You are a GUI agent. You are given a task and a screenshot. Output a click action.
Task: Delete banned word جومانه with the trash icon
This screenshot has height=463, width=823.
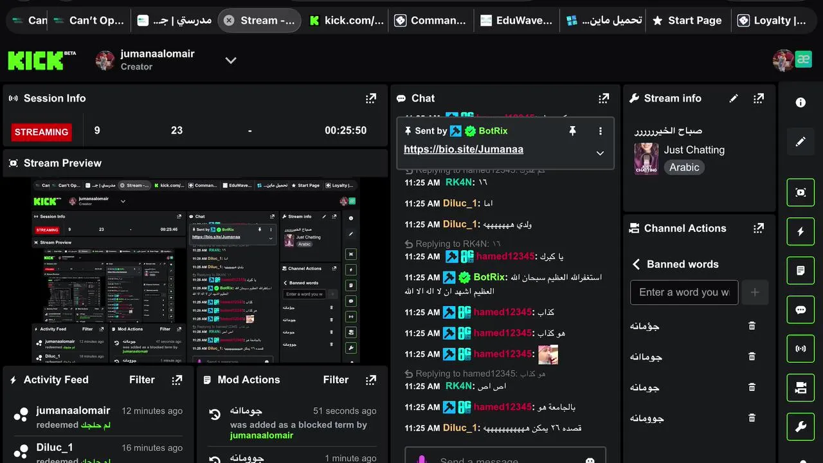click(752, 387)
